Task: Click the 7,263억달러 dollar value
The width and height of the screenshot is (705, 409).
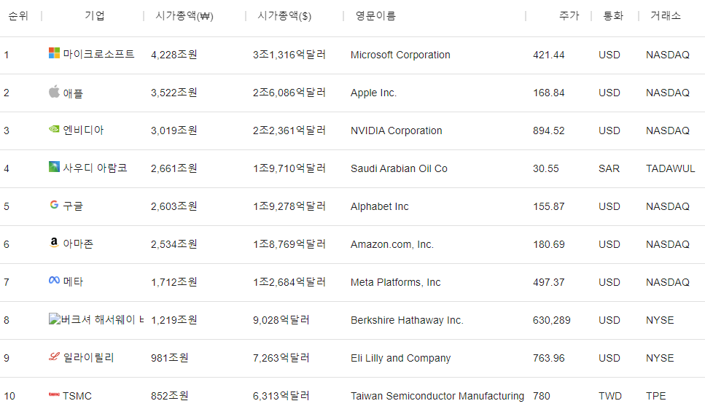Action: click(x=281, y=358)
